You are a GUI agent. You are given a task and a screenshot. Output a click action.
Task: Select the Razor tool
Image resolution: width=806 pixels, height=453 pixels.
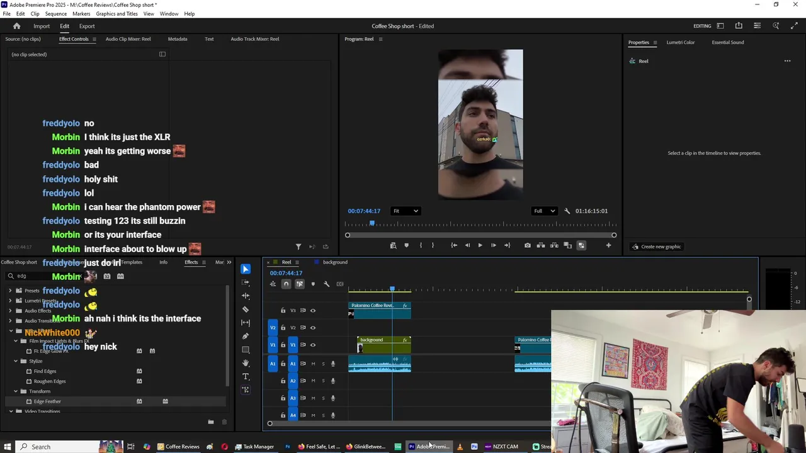click(246, 310)
